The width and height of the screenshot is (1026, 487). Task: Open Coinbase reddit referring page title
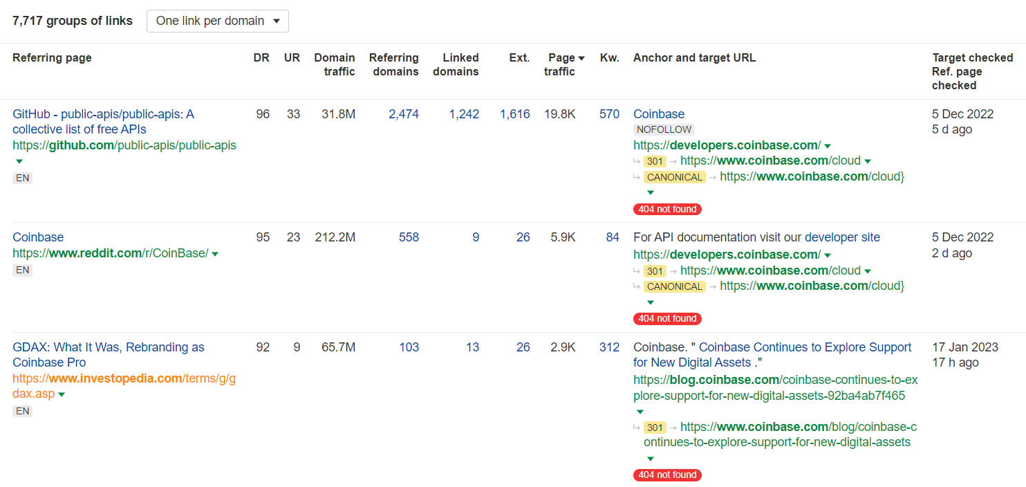(x=38, y=237)
